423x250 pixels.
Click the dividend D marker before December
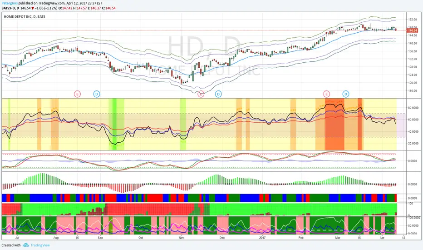click(x=218, y=94)
